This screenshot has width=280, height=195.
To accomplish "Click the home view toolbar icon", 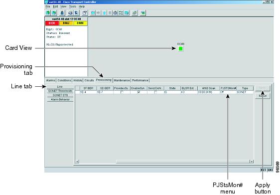I will pyautogui.click(x=116, y=12).
